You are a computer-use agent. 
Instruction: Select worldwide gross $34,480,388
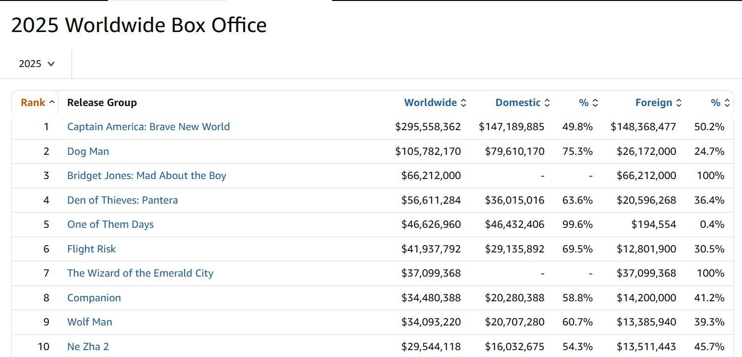[x=431, y=298]
